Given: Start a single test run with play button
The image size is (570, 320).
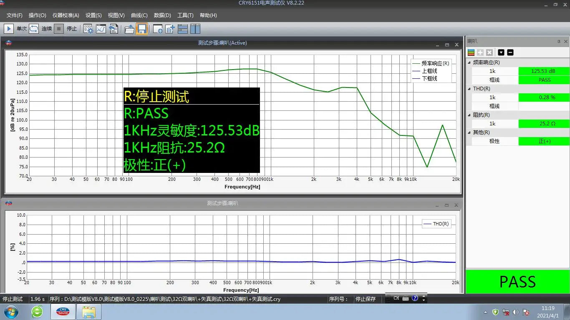Looking at the screenshot, I should point(9,29).
